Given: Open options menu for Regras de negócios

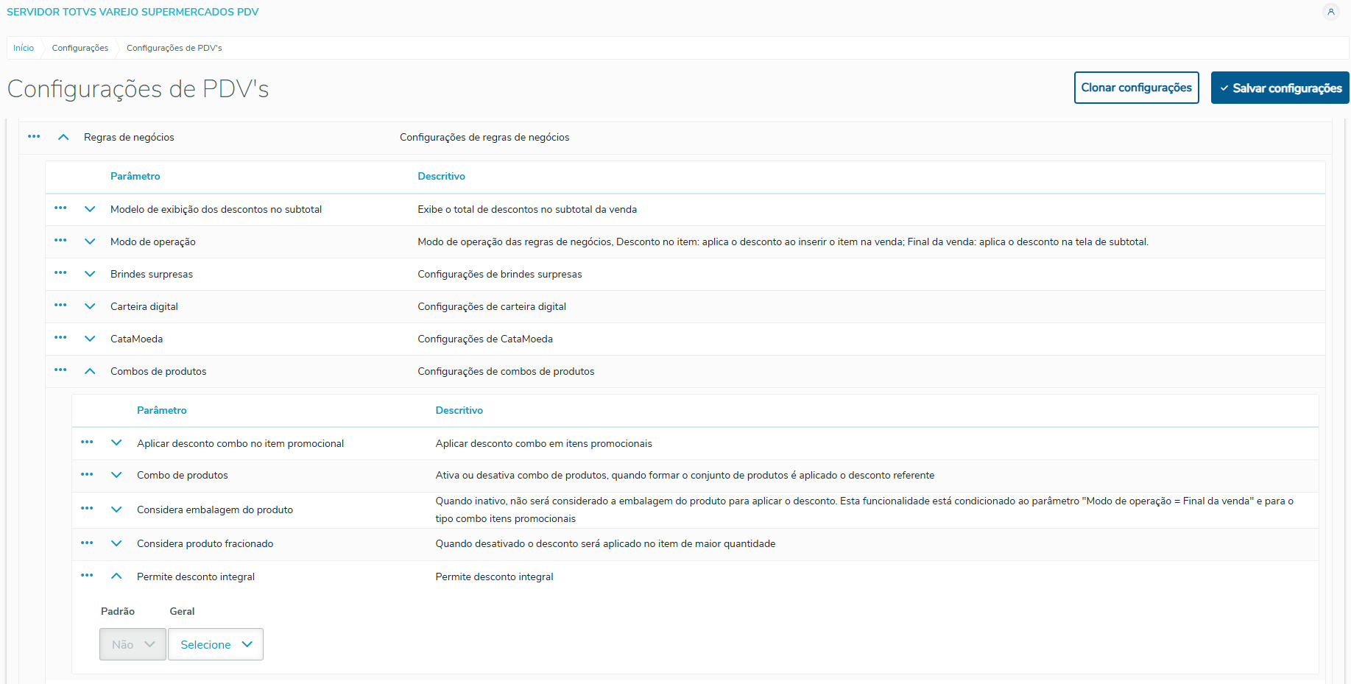Looking at the screenshot, I should (x=34, y=136).
